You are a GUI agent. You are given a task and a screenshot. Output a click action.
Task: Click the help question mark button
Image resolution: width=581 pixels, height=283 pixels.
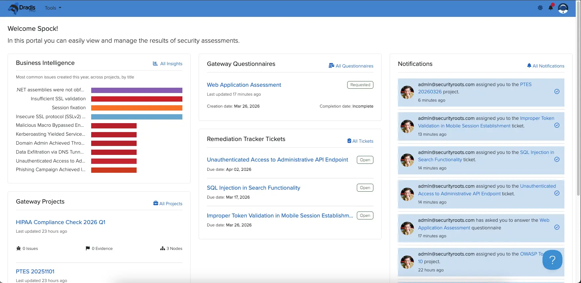coord(552,260)
